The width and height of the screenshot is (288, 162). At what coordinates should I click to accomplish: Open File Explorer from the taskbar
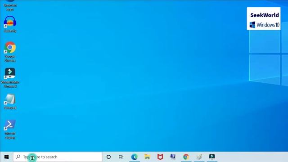pyautogui.click(x=147, y=157)
